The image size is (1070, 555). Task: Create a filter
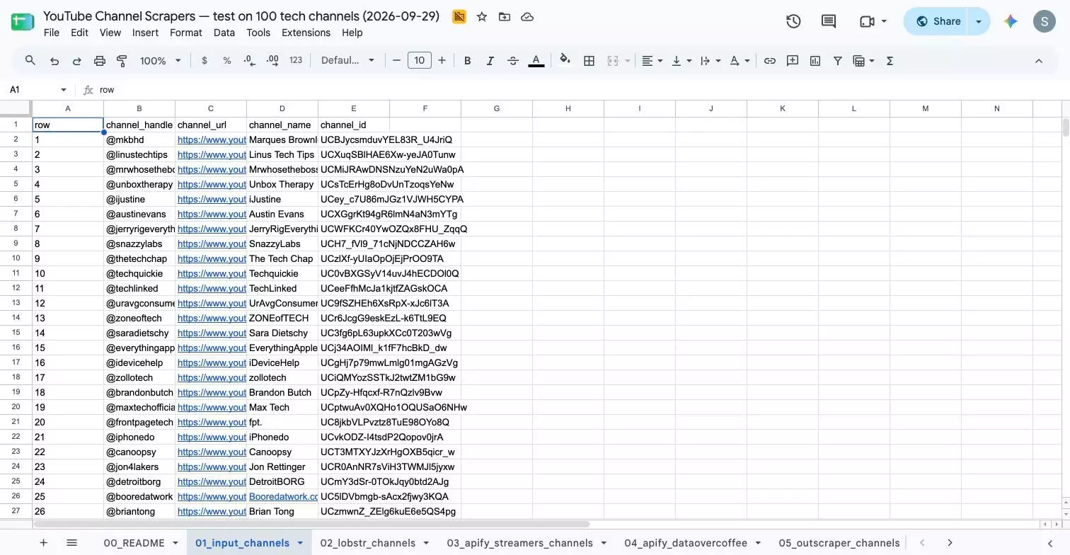(x=838, y=61)
